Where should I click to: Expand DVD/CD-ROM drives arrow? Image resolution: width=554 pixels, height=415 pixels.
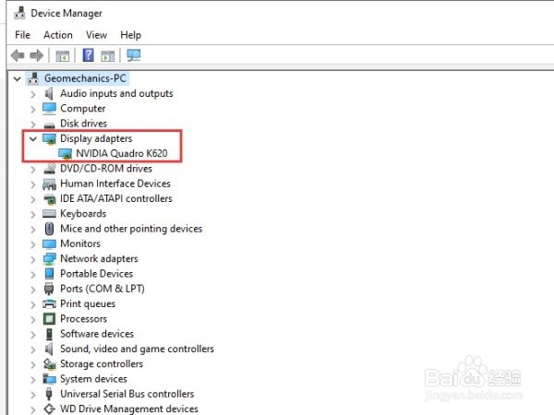point(33,170)
